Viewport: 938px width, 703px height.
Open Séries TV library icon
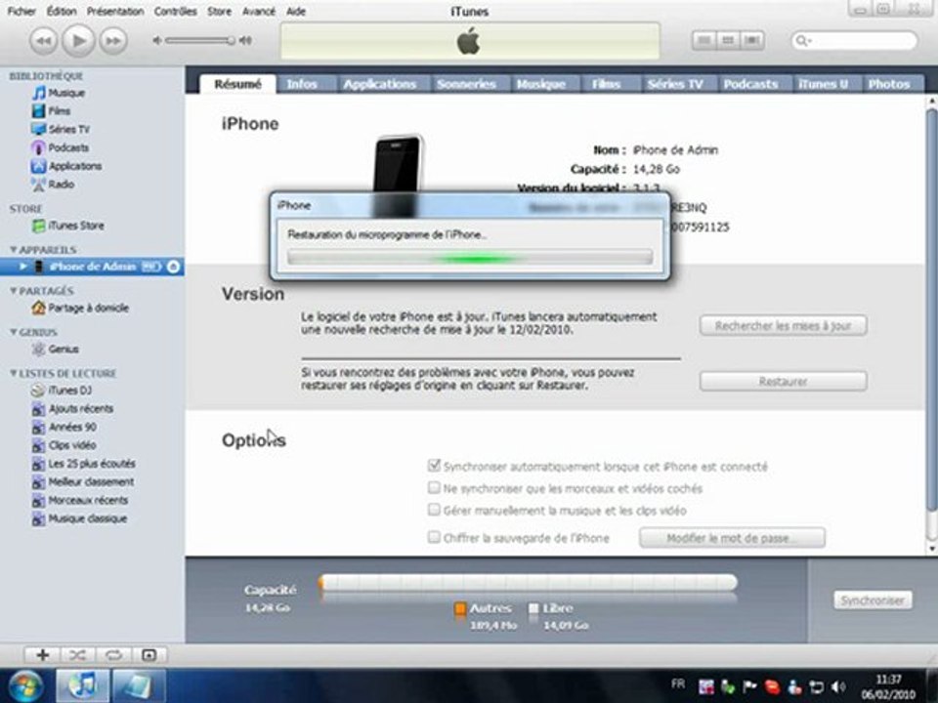pyautogui.click(x=39, y=129)
